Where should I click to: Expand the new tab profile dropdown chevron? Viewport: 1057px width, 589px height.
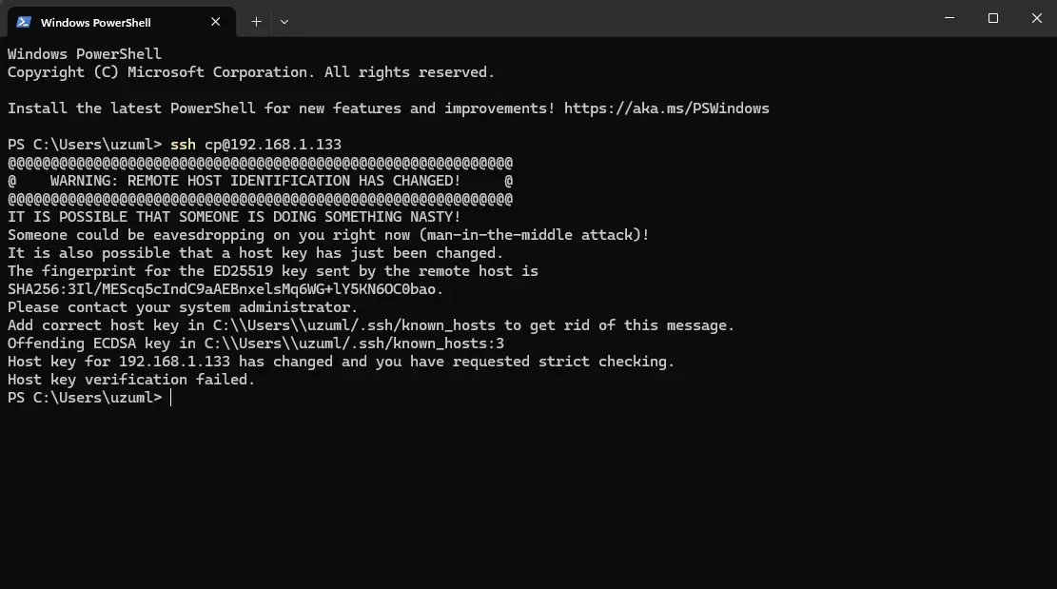(x=284, y=22)
